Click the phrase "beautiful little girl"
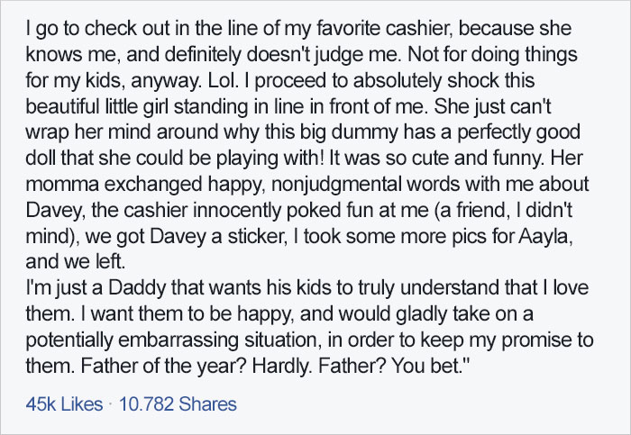The width and height of the screenshot is (631, 435). point(97,106)
